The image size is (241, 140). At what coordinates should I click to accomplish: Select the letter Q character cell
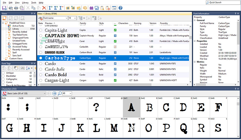pyautogui.click(x=184, y=128)
